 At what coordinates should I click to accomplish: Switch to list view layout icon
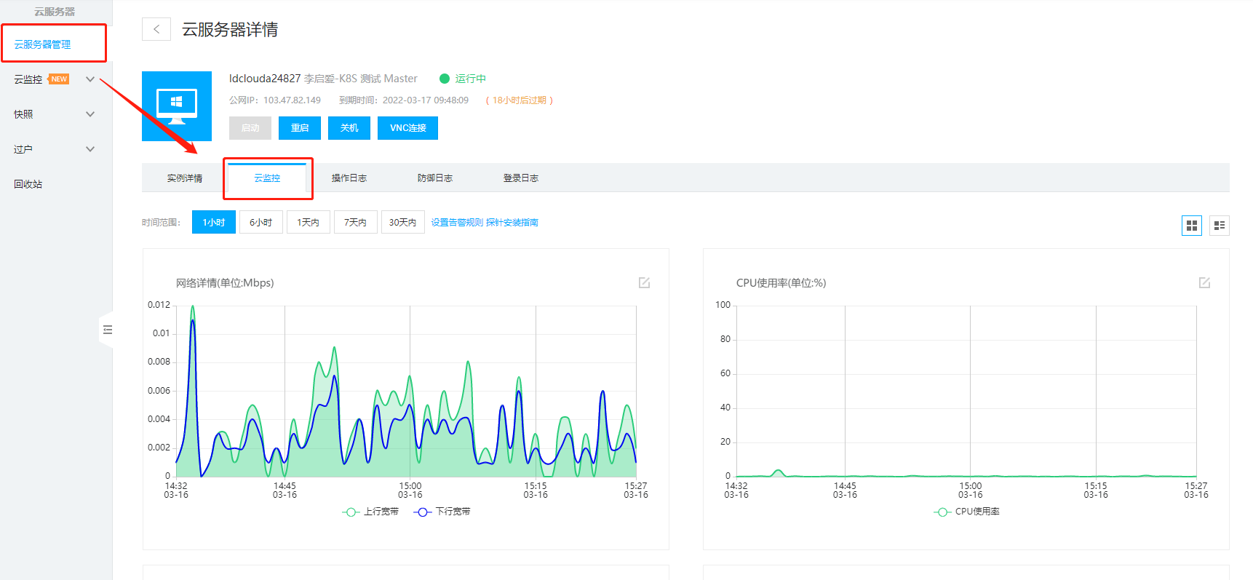pos(1219,226)
